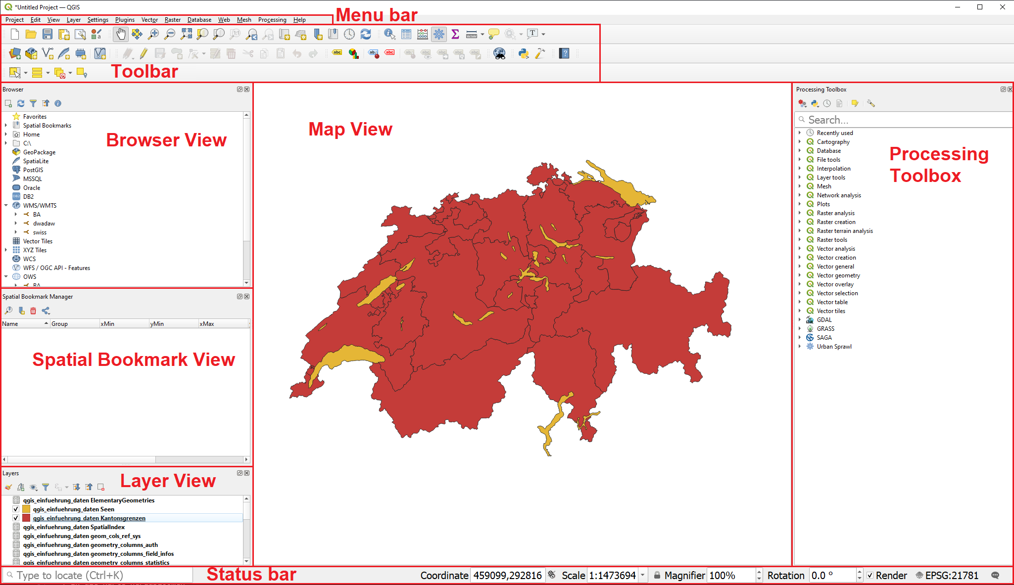Screen dimensions: 1014x585
Task: Disable the Render checkbox in status bar
Action: [x=870, y=575]
